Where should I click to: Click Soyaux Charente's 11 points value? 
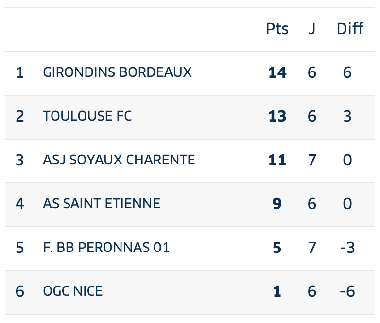277,160
